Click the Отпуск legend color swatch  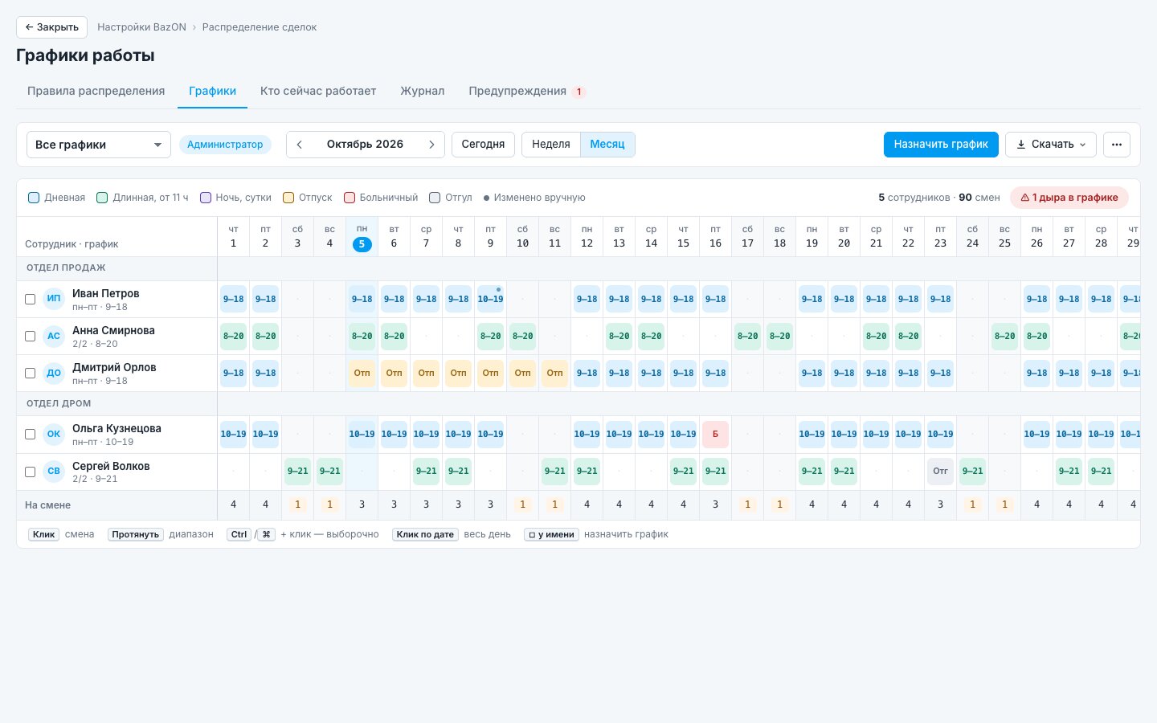[x=288, y=198]
